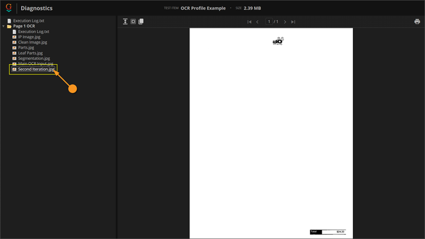Click the image icon beside Clean Image.jpg

coord(14,42)
